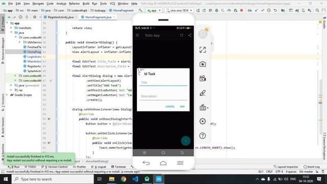Screen dimensions: 327x184
Task: Click the video record icon in mirror sidebar
Action: [202, 78]
